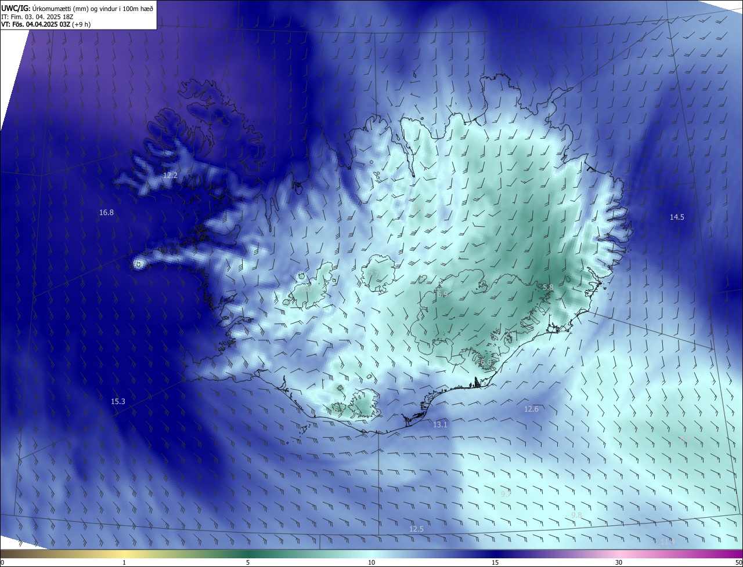This screenshot has height=567, width=743.
Task: Click the "VT: Fös. 04.04.2025 03Z (+9 h)" line
Action: pyautogui.click(x=46, y=24)
